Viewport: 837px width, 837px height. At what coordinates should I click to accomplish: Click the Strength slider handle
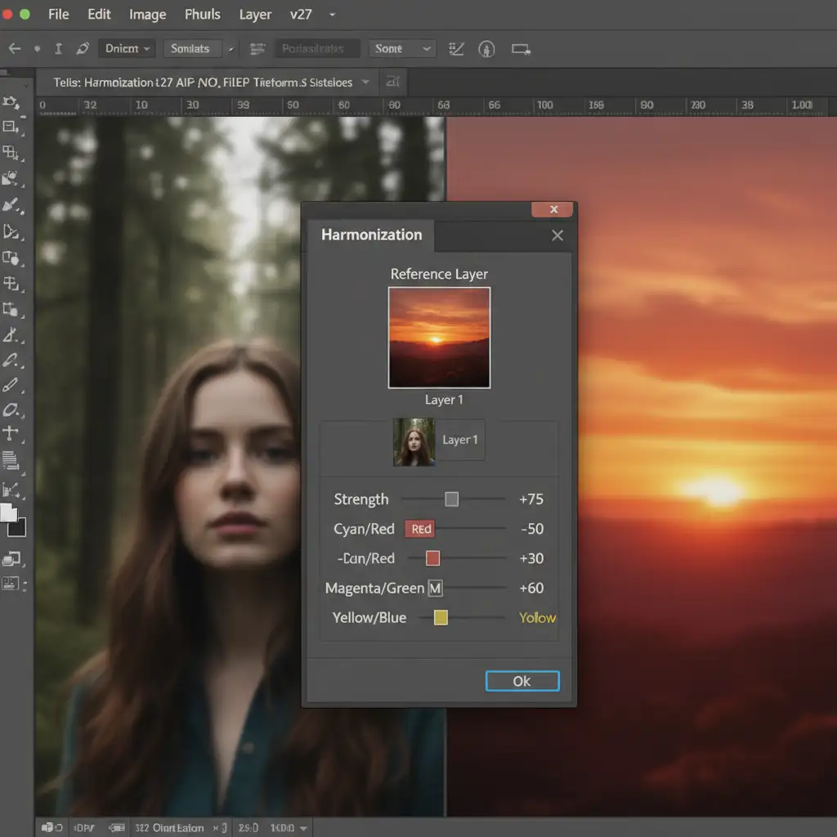pyautogui.click(x=451, y=499)
